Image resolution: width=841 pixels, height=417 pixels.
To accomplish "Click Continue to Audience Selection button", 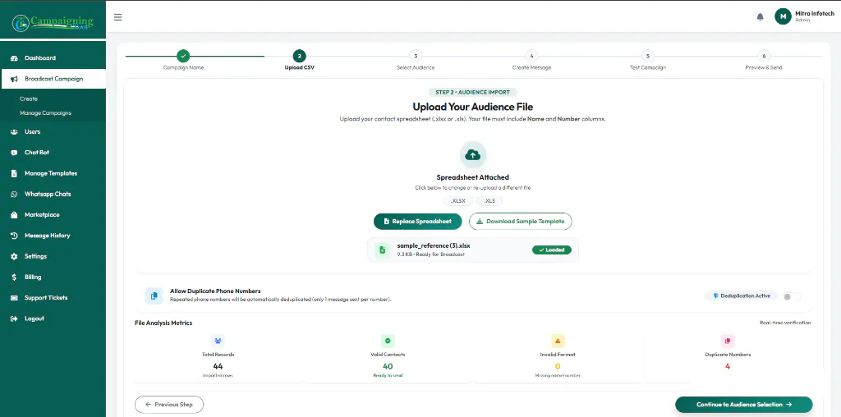I will click(744, 405).
